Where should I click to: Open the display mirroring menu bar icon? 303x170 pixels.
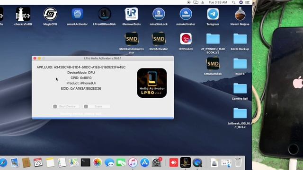196,2
